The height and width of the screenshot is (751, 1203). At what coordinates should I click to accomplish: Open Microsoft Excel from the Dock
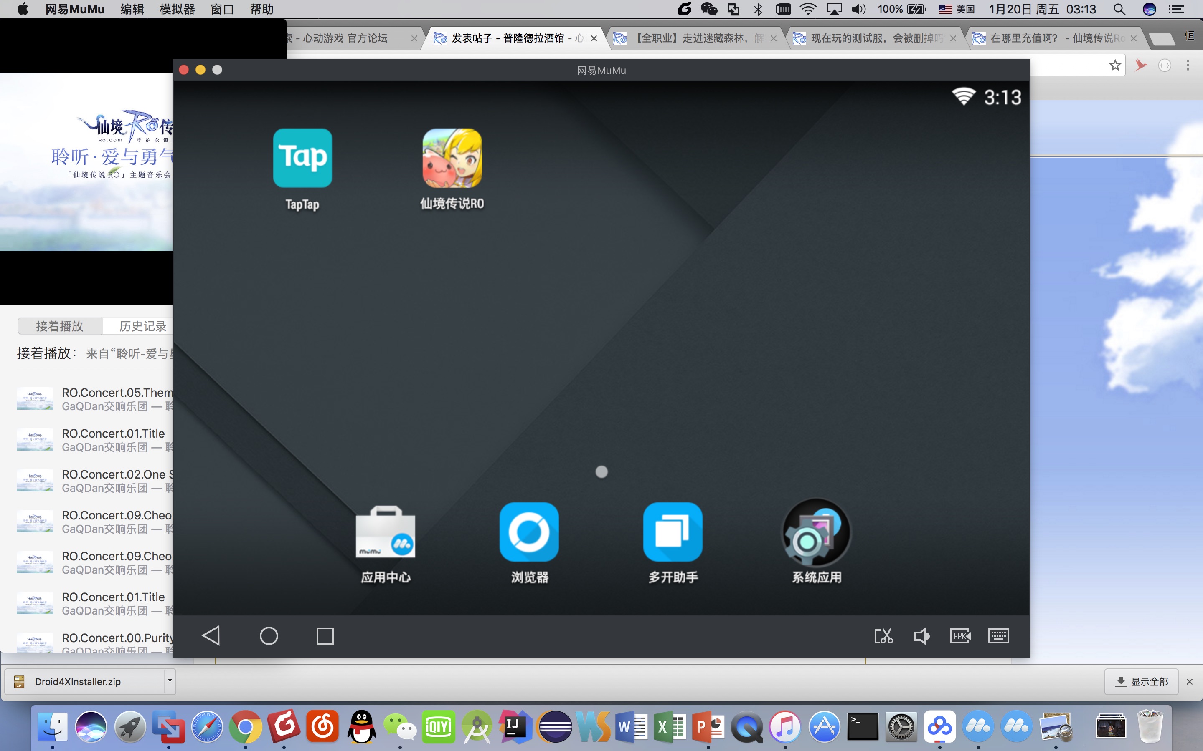pyautogui.click(x=670, y=727)
